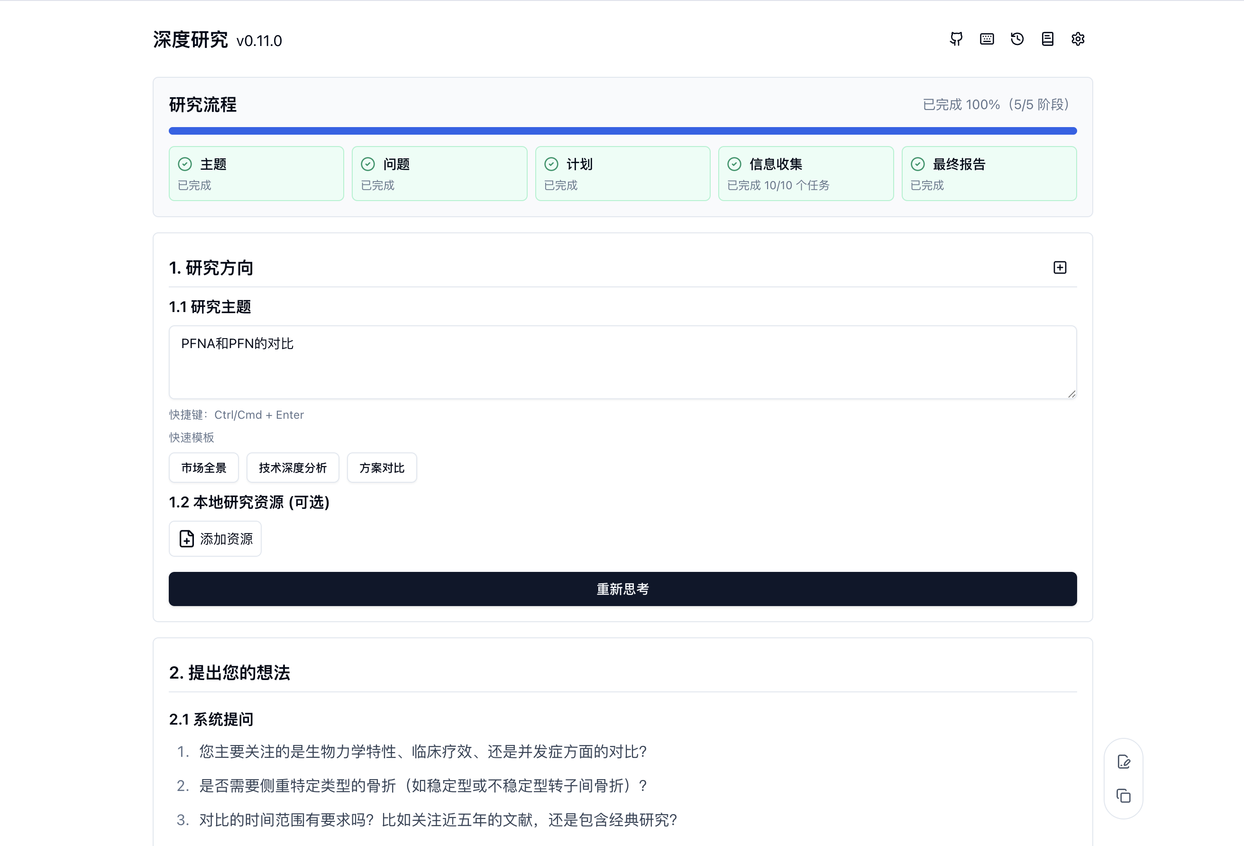Click the 2.1 系统提问 heading
This screenshot has height=846, width=1244.
[x=211, y=719]
